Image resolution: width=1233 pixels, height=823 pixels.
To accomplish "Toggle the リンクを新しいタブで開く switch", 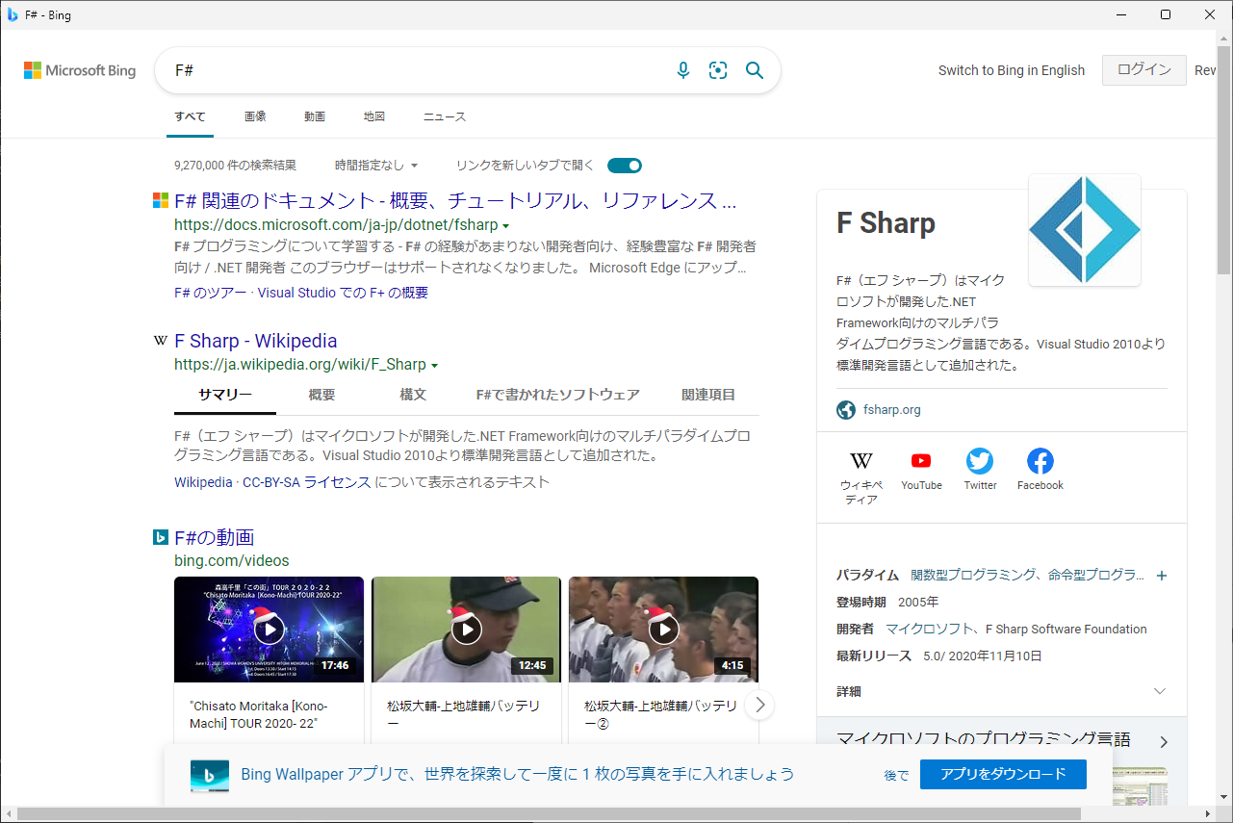I will [x=624, y=165].
